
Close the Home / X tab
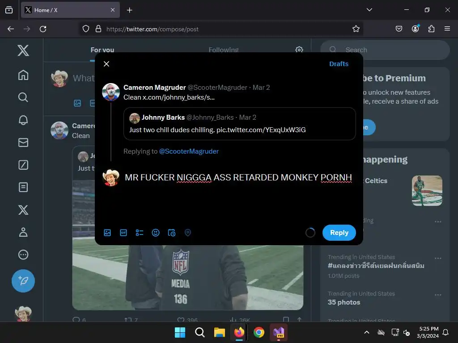[x=113, y=10]
